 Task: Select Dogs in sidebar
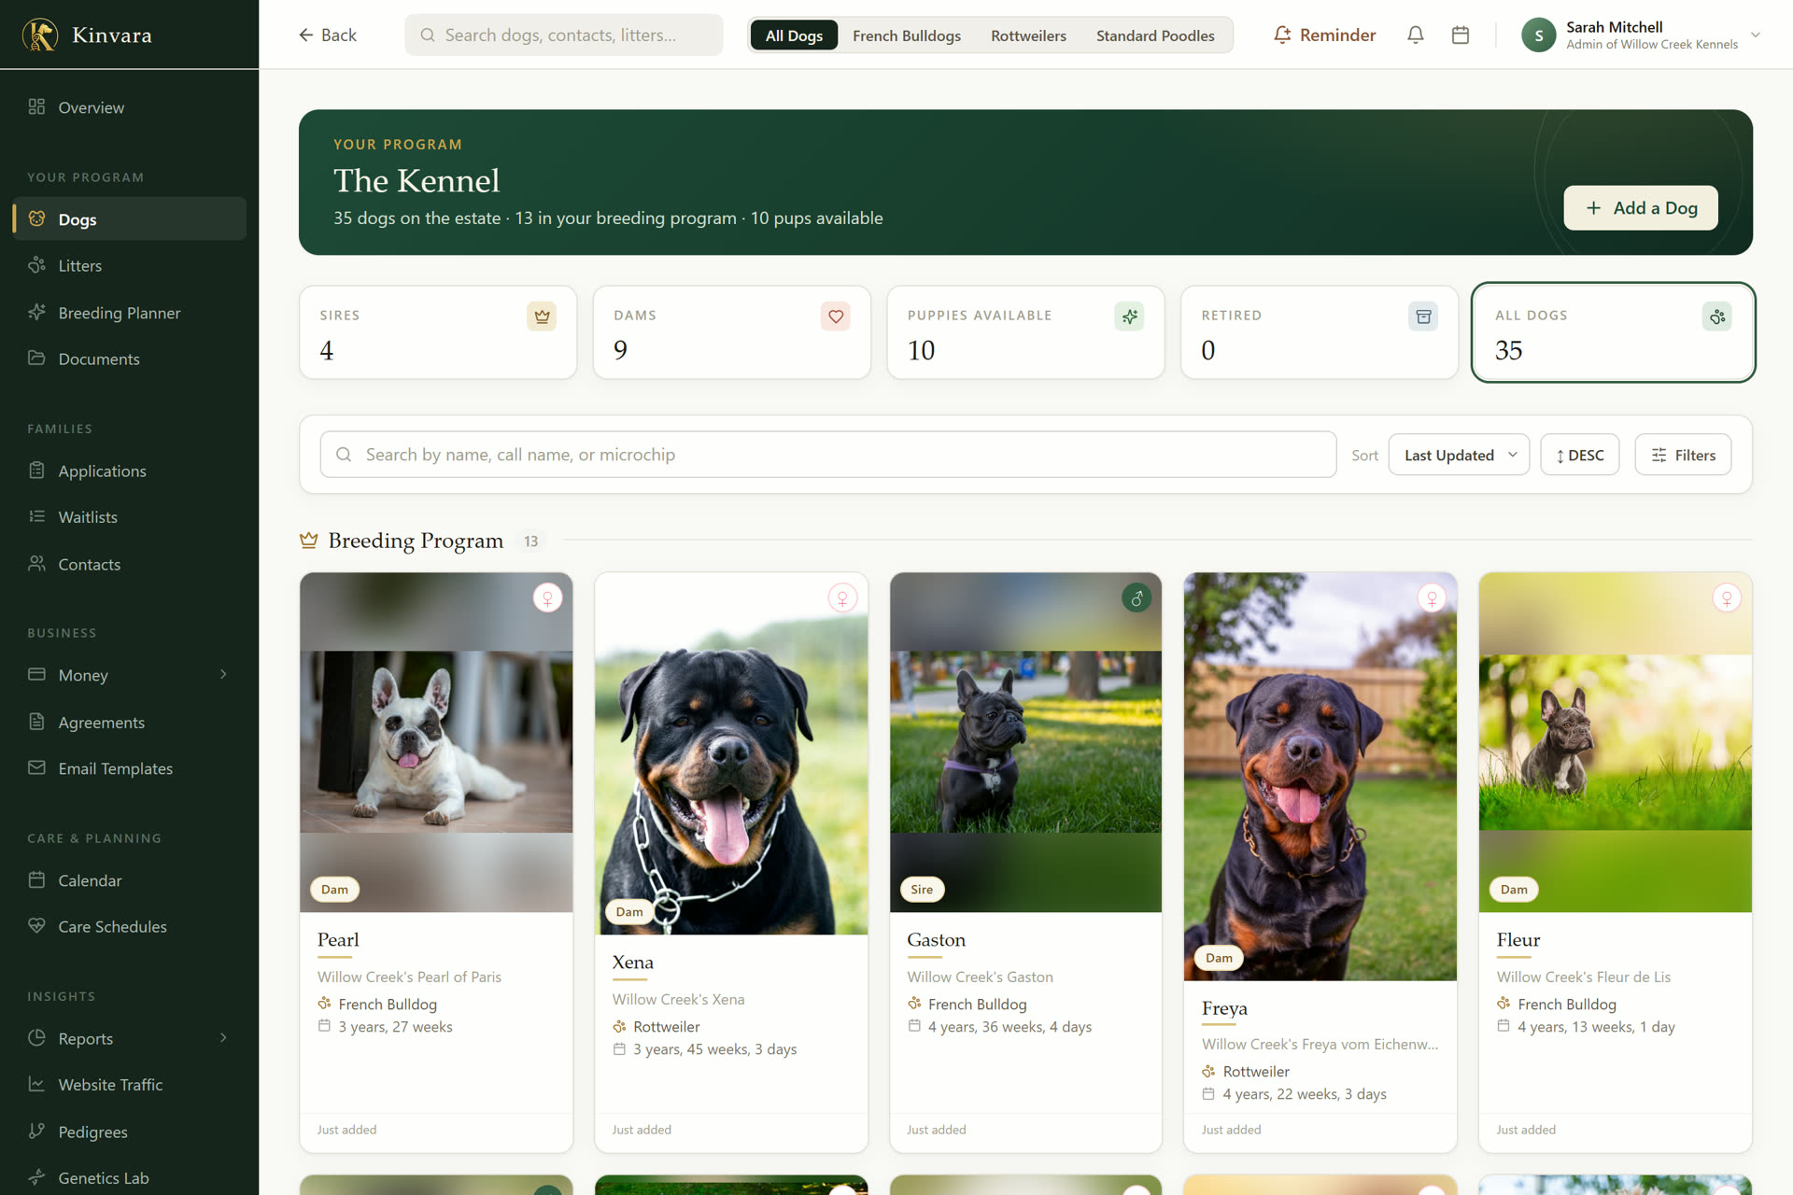pyautogui.click(x=129, y=218)
